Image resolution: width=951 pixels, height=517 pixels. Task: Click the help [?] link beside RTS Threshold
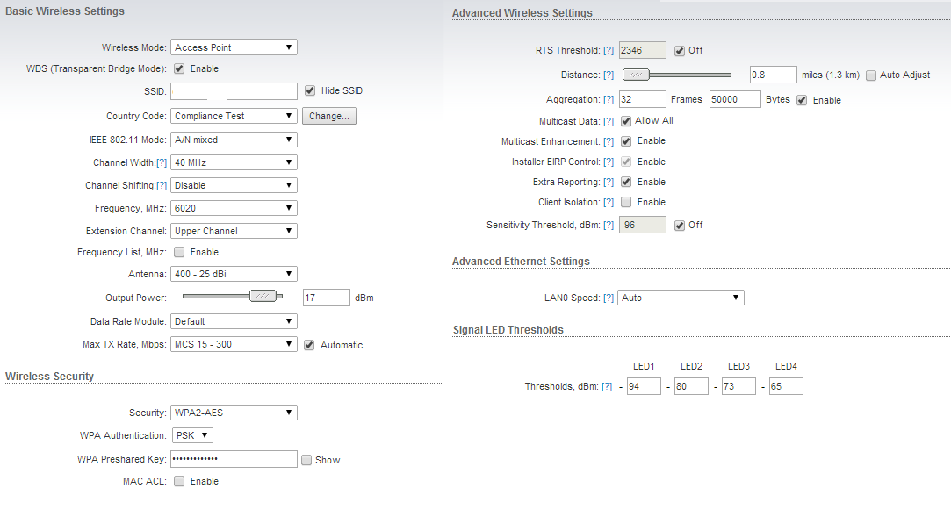tap(609, 51)
